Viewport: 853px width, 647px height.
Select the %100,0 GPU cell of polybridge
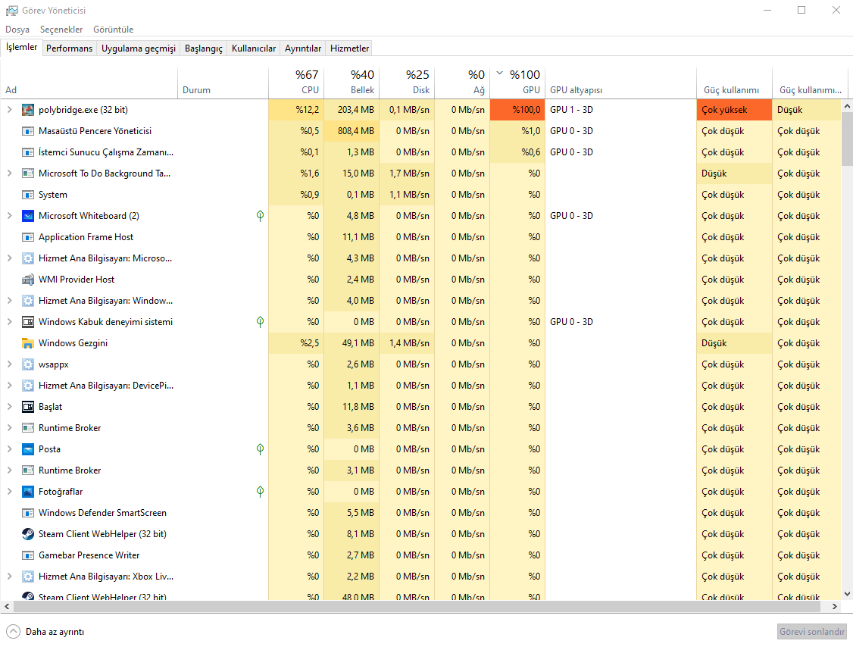(517, 110)
